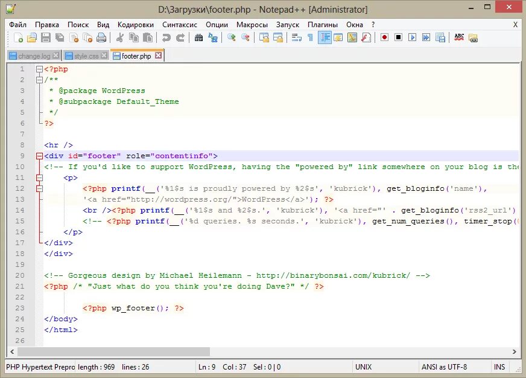
Task: Close the change.log tab
Action: coord(56,56)
